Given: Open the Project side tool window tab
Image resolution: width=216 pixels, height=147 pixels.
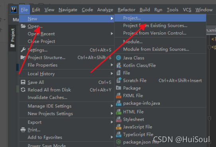Looking at the screenshot, I should pyautogui.click(x=12, y=38).
